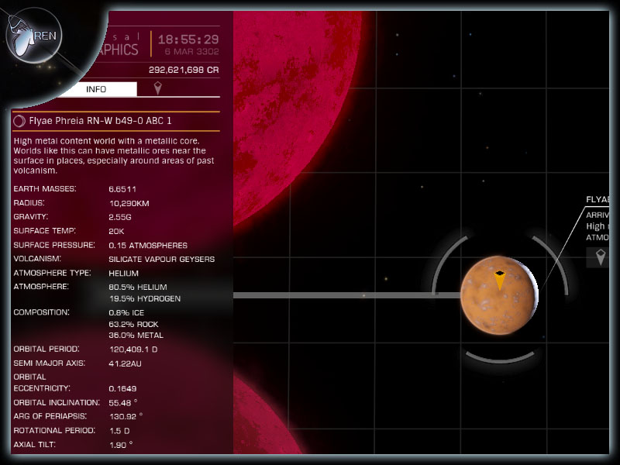The height and width of the screenshot is (465, 620).
Task: Click the rotational period value 1.5 D
Action: click(120, 431)
